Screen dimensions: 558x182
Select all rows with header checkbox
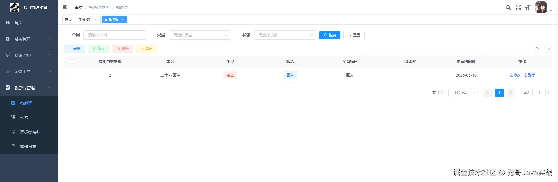click(72, 61)
